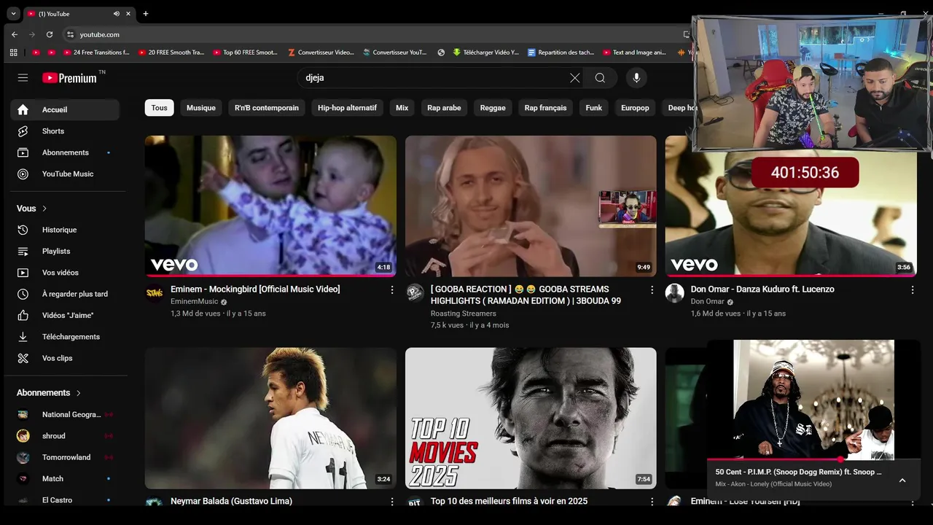Reload the page
Image resolution: width=933 pixels, height=525 pixels.
click(50, 34)
